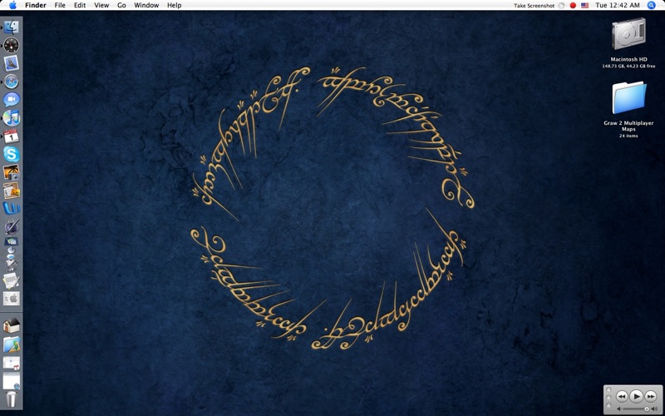The width and height of the screenshot is (665, 416).
Task: Play music in iTunes mini player
Action: [636, 397]
